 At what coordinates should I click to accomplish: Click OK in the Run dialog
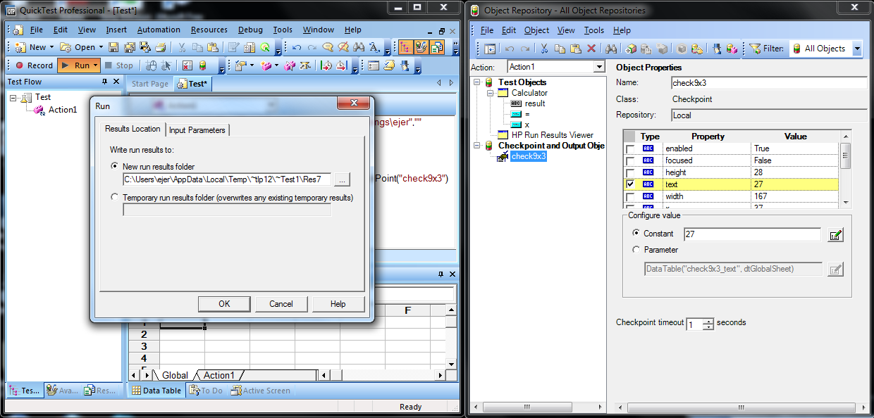click(224, 304)
